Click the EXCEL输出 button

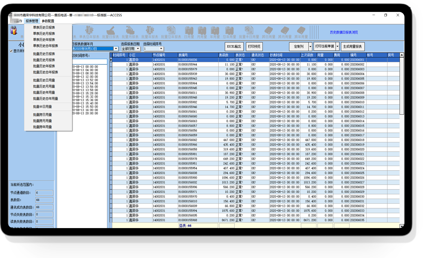pyautogui.click(x=234, y=47)
